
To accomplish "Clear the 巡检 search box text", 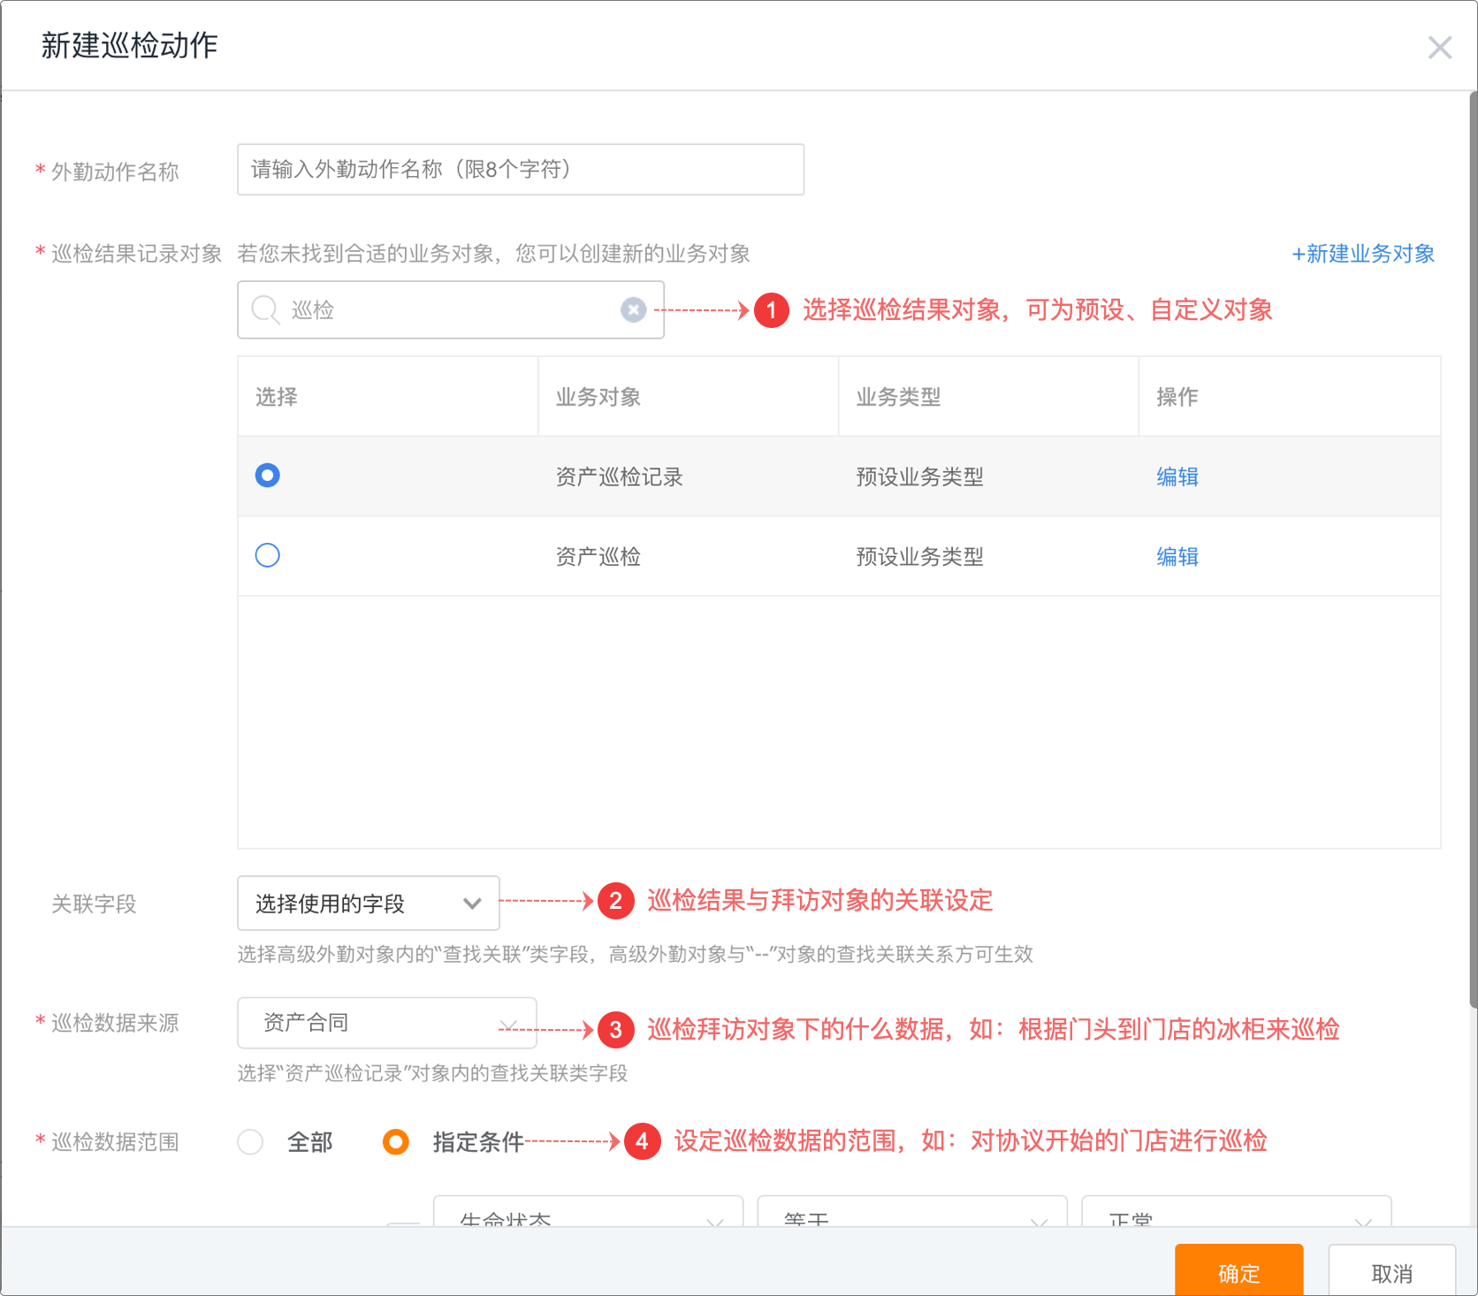I will [x=633, y=309].
